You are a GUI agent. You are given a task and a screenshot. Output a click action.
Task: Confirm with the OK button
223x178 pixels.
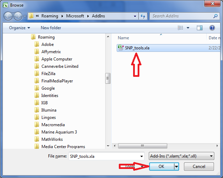pyautogui.click(x=162, y=167)
